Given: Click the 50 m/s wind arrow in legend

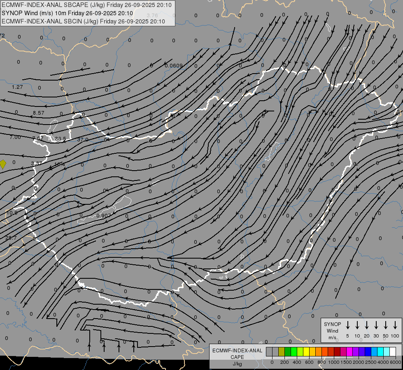Looking at the screenshot, I should pyautogui.click(x=386, y=325).
